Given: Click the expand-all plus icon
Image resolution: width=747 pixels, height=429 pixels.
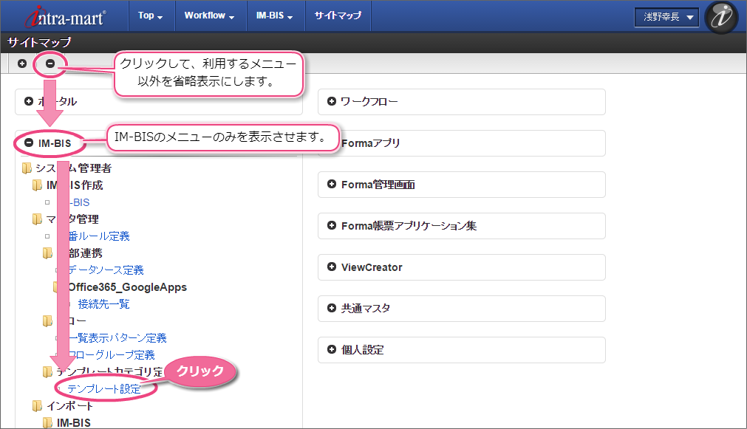Looking at the screenshot, I should 22,64.
